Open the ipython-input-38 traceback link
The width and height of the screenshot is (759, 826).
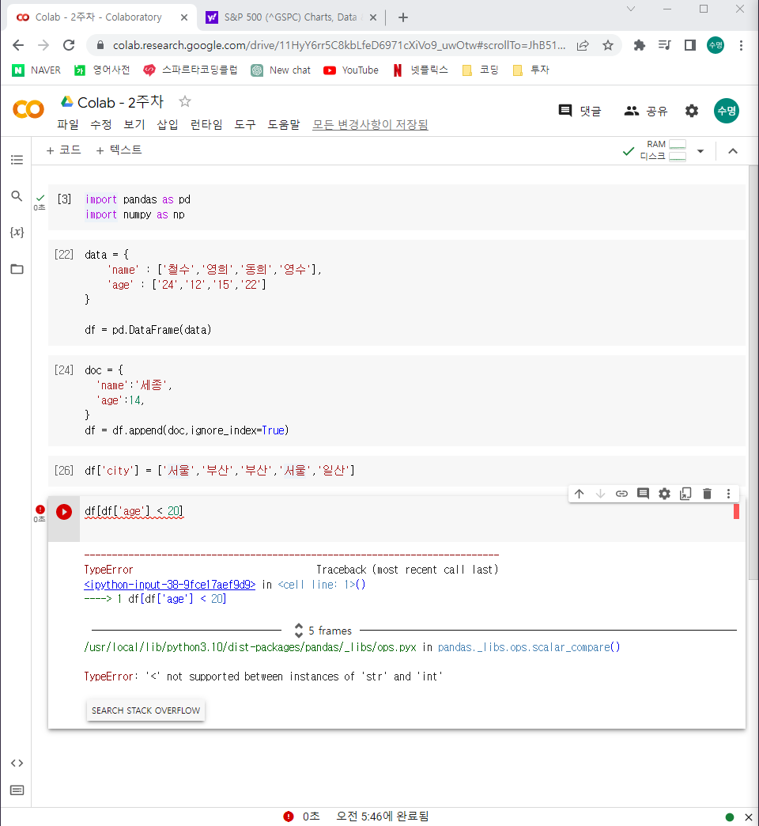tap(169, 585)
